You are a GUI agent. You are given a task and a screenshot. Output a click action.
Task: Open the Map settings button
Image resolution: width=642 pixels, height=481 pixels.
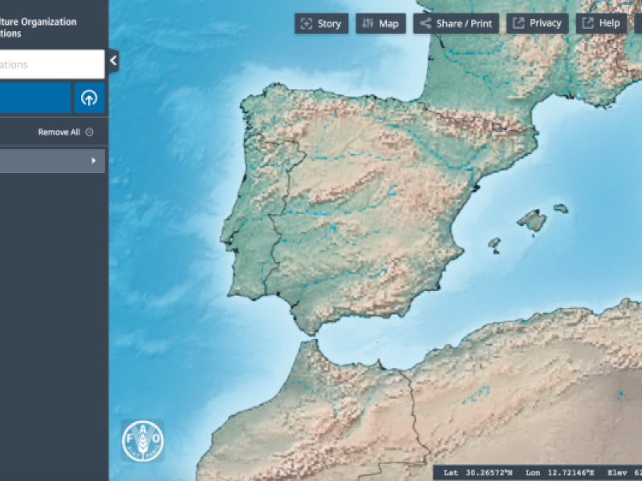point(380,24)
